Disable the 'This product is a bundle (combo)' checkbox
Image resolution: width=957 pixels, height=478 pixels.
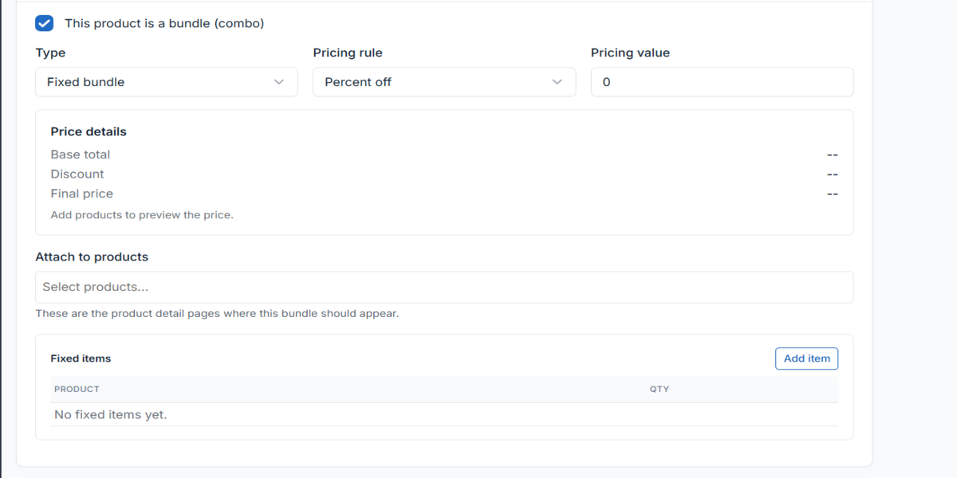tap(44, 23)
